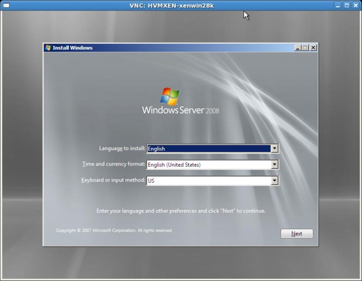Maximize the VNC viewer window
Screen dimensions: 362x281
(x=347, y=5)
